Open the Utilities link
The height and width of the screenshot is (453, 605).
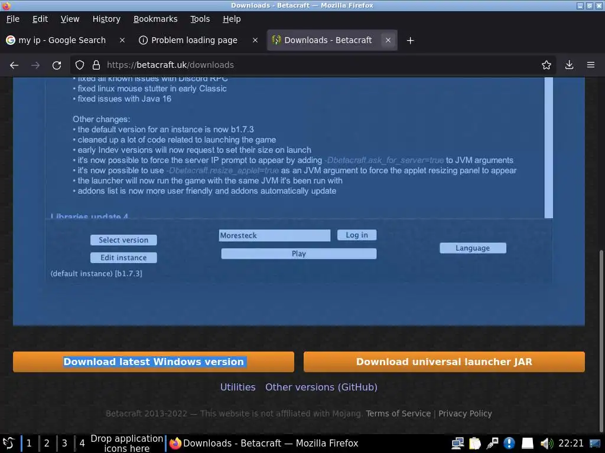(x=238, y=387)
